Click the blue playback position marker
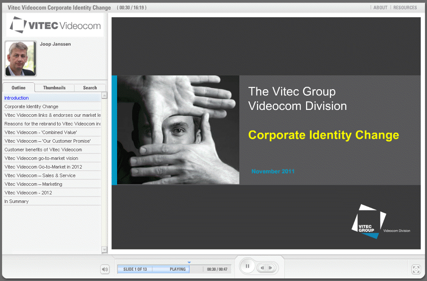427x281 pixels. pos(189,262)
